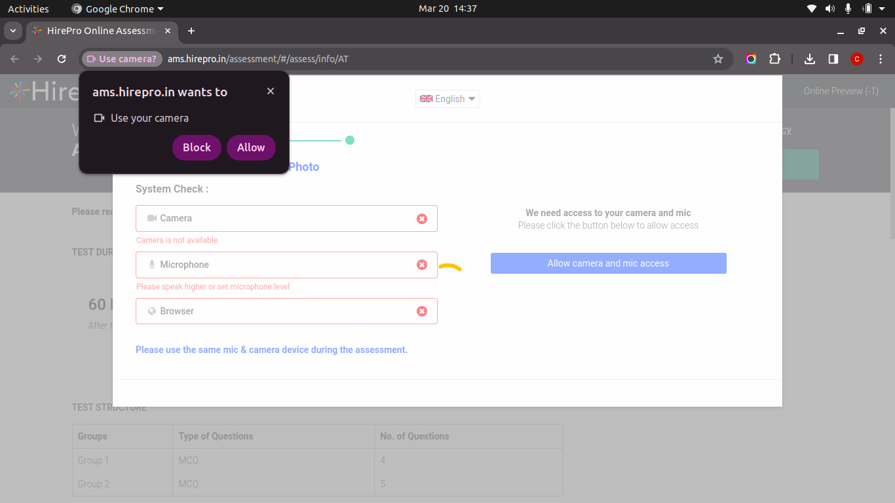The width and height of the screenshot is (895, 503).
Task: Click 'Camera is not available' message
Action: [x=177, y=240]
